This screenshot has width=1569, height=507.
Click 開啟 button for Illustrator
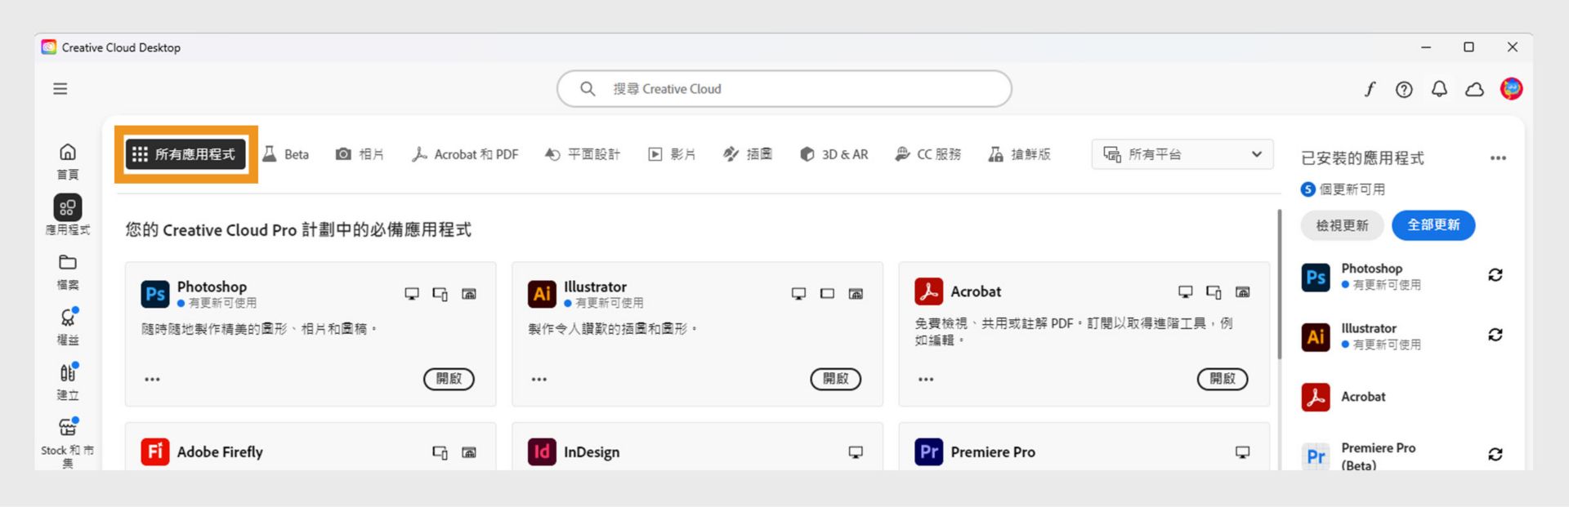835,379
